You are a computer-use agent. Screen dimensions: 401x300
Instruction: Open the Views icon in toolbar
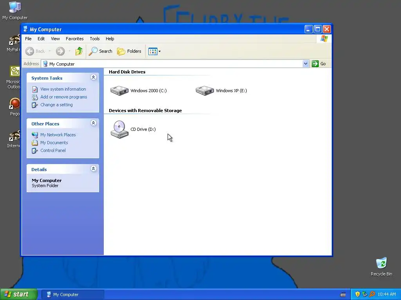tap(153, 51)
